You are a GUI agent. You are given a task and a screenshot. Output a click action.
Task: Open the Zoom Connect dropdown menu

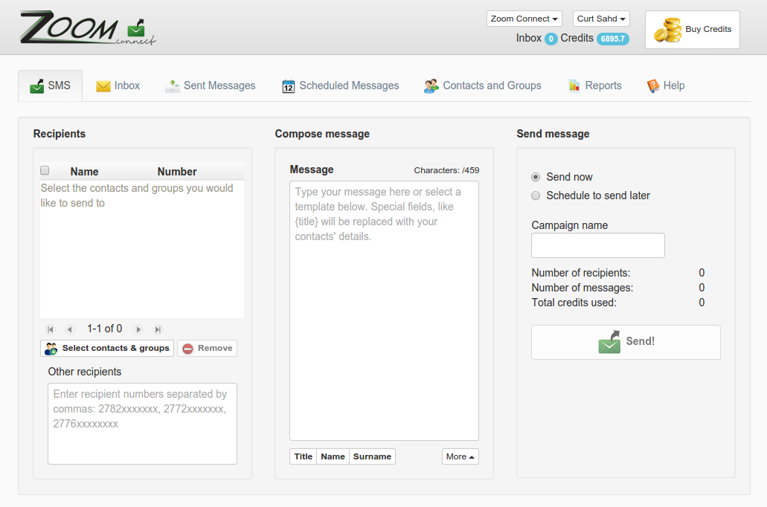524,19
